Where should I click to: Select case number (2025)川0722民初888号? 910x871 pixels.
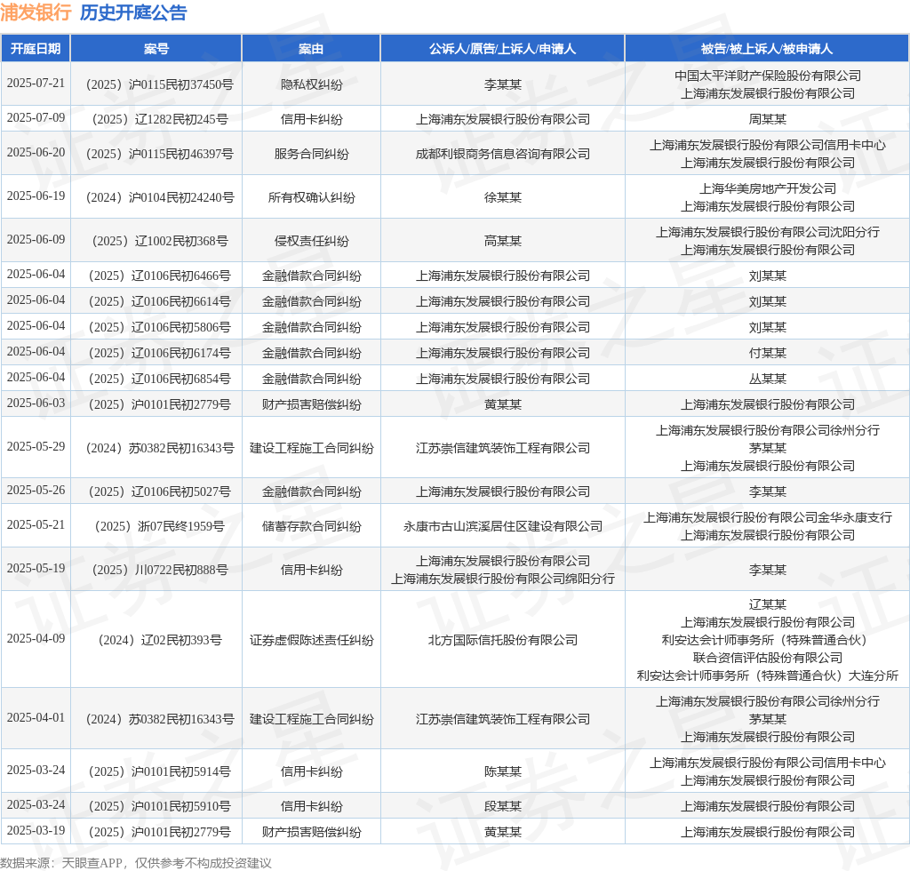(x=160, y=570)
